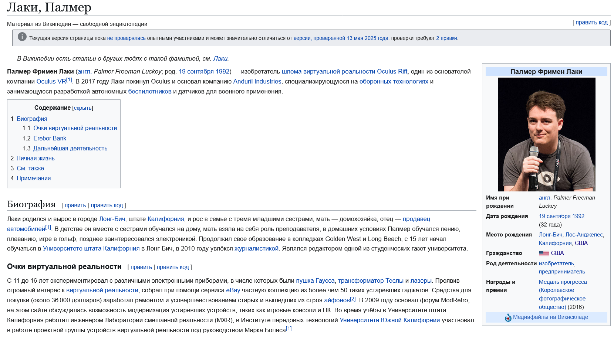Open Калифорния link in infobox birthplace
614x337 pixels.
pyautogui.click(x=555, y=243)
